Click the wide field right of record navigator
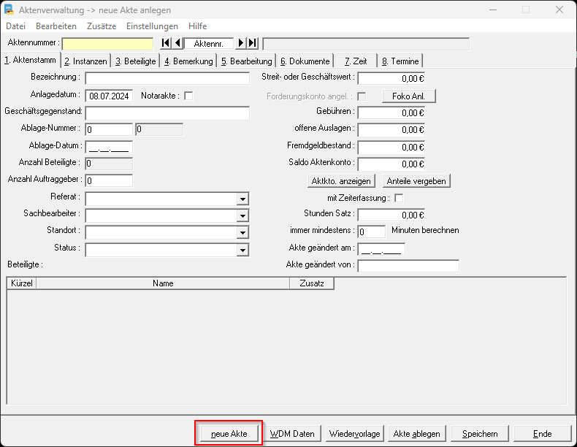The width and height of the screenshot is (577, 447). (366, 43)
